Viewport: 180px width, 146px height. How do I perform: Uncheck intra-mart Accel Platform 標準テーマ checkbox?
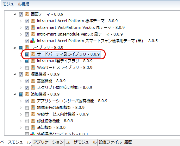(x=27, y=21)
